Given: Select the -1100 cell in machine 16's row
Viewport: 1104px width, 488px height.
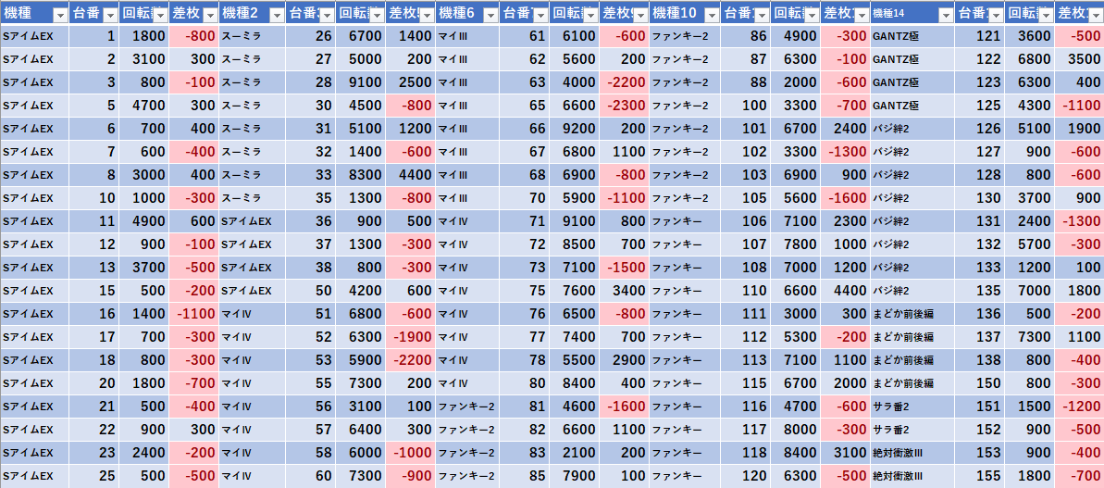Looking at the screenshot, I should 193,314.
